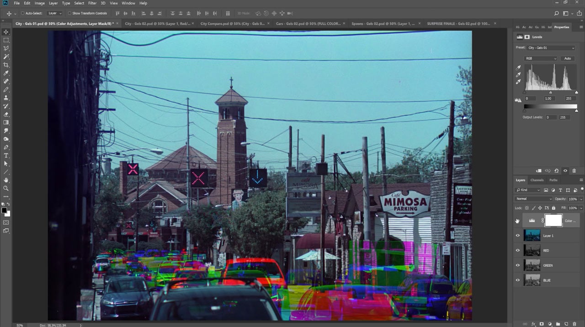Switch to the Channels tab

tap(537, 180)
